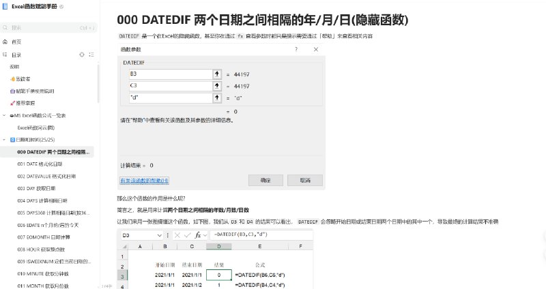Open the Name Box dropdown showing D3
Image resolution: width=546 pixels, height=289 pixels.
click(160, 235)
